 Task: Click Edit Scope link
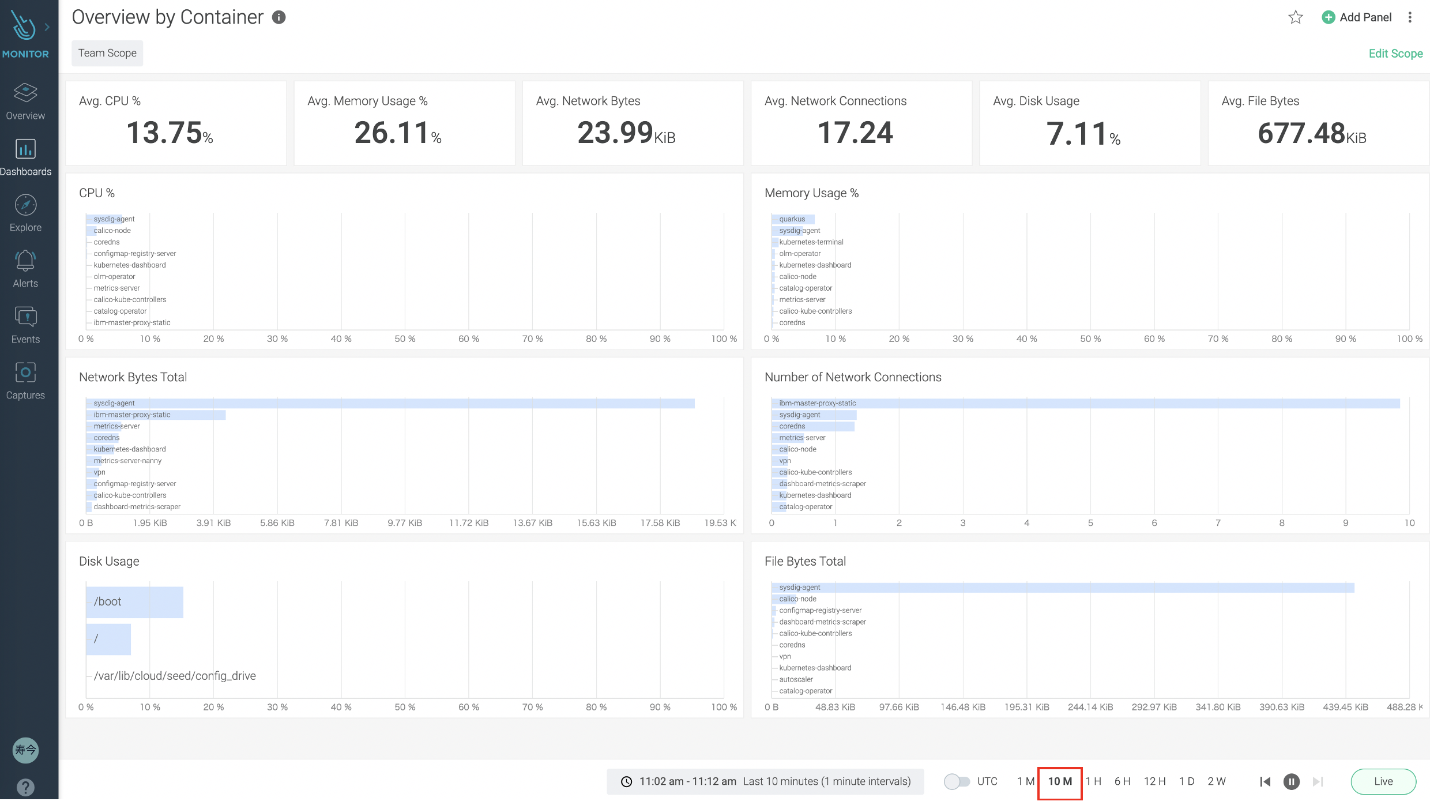[x=1395, y=54]
